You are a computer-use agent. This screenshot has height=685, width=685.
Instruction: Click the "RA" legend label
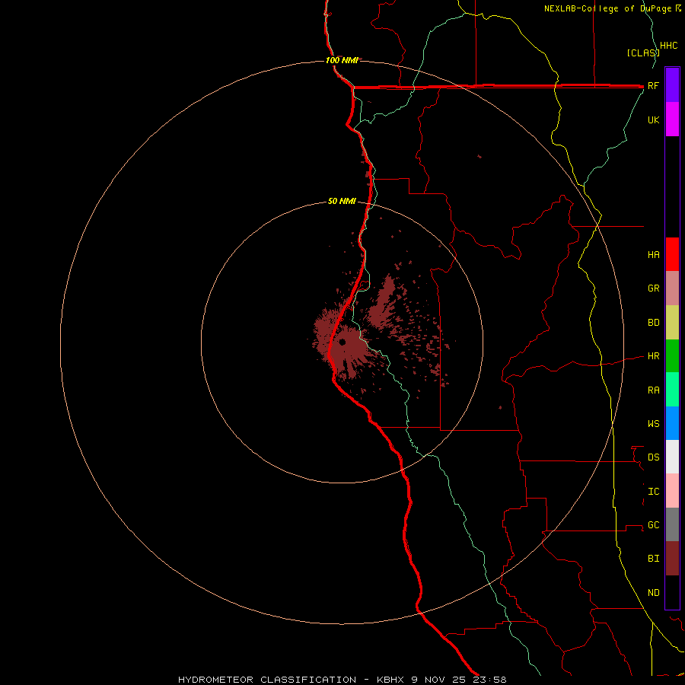(x=653, y=390)
